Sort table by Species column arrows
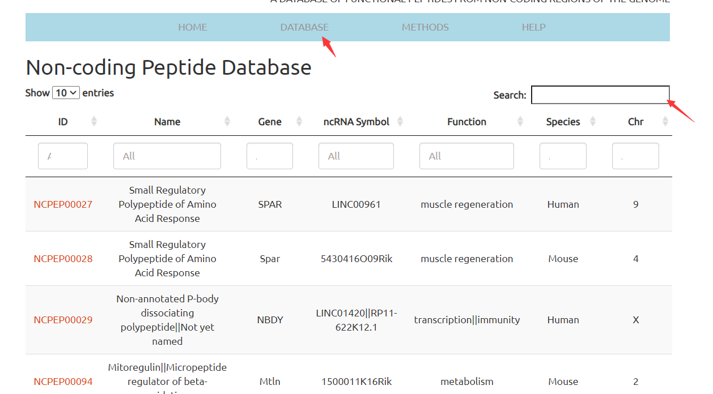713x394 pixels. (x=593, y=121)
